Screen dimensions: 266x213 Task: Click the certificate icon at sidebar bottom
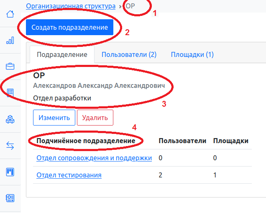tap(10, 198)
